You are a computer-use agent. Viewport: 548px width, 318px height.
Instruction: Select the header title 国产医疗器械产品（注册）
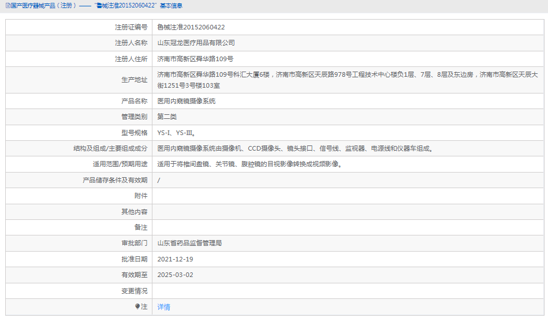click(44, 6)
